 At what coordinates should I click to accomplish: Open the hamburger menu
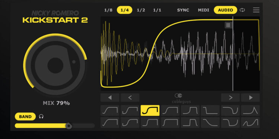point(256,10)
